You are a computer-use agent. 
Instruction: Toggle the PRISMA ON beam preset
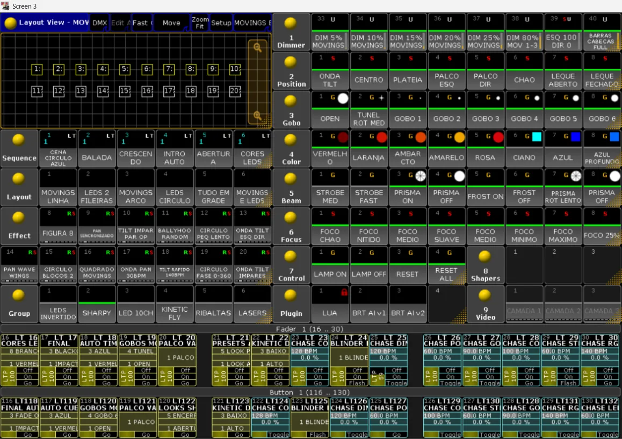click(x=407, y=188)
